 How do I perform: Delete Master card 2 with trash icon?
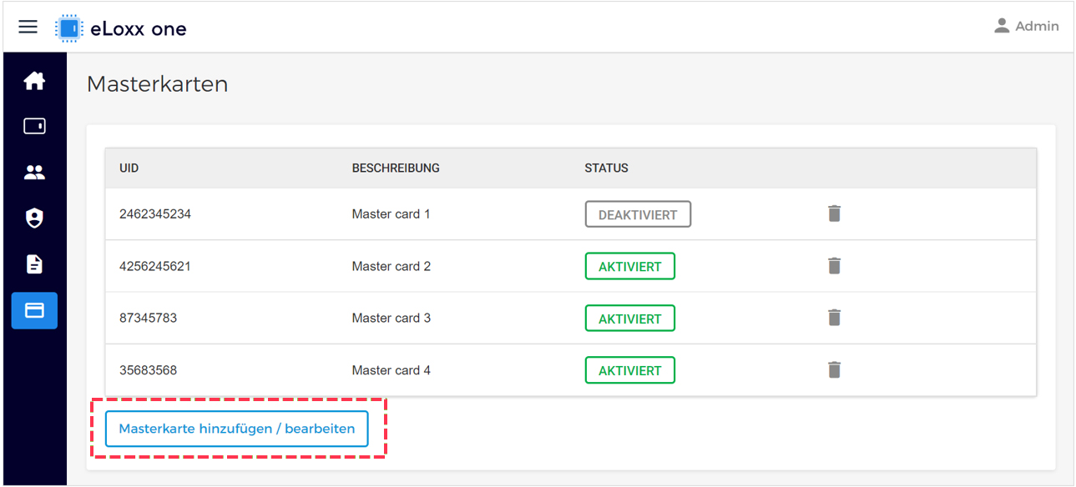point(834,266)
